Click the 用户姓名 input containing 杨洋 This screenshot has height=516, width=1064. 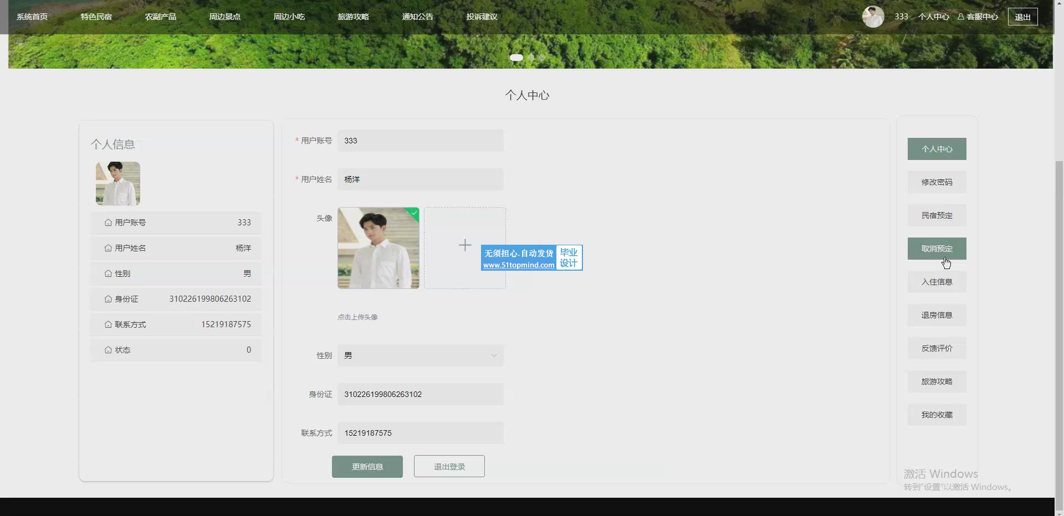(x=421, y=179)
